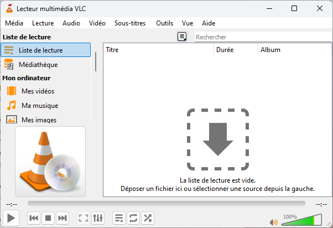333x228 pixels.
Task: Click the sidebar vertical scrollbar
Action: tap(96, 61)
